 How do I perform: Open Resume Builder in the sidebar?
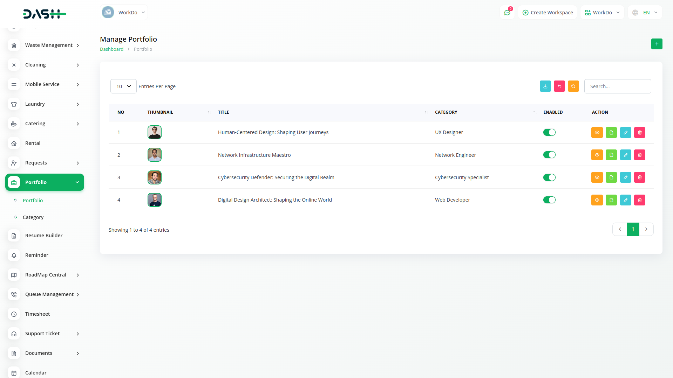(x=44, y=236)
